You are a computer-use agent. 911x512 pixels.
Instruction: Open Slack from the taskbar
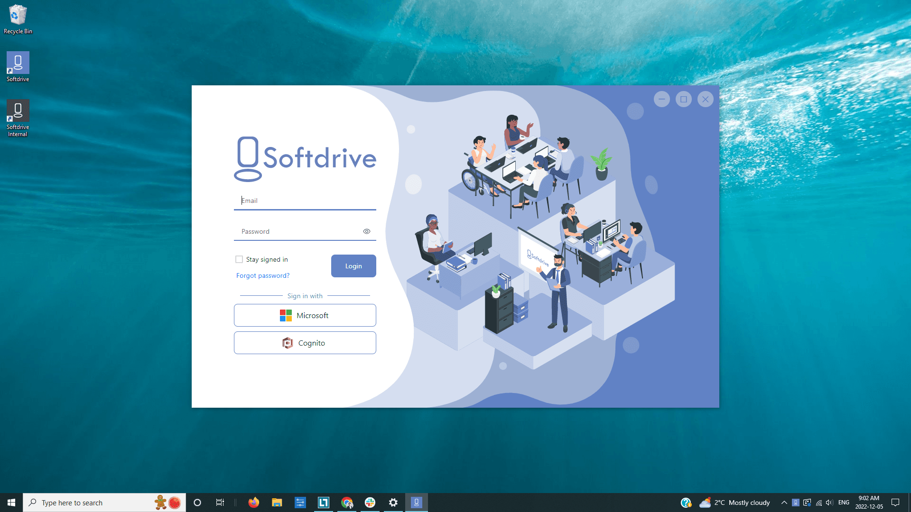(x=370, y=502)
